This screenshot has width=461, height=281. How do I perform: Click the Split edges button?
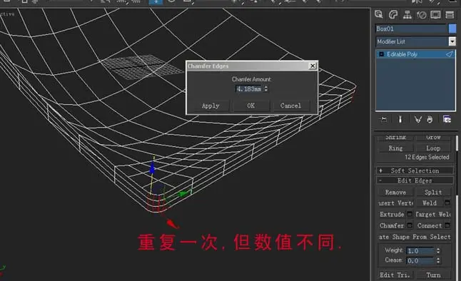point(433,193)
